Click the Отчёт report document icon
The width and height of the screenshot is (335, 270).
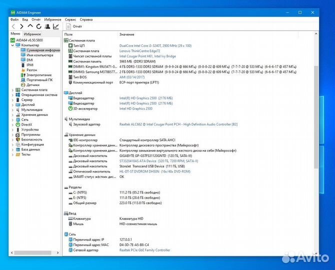tap(68, 26)
